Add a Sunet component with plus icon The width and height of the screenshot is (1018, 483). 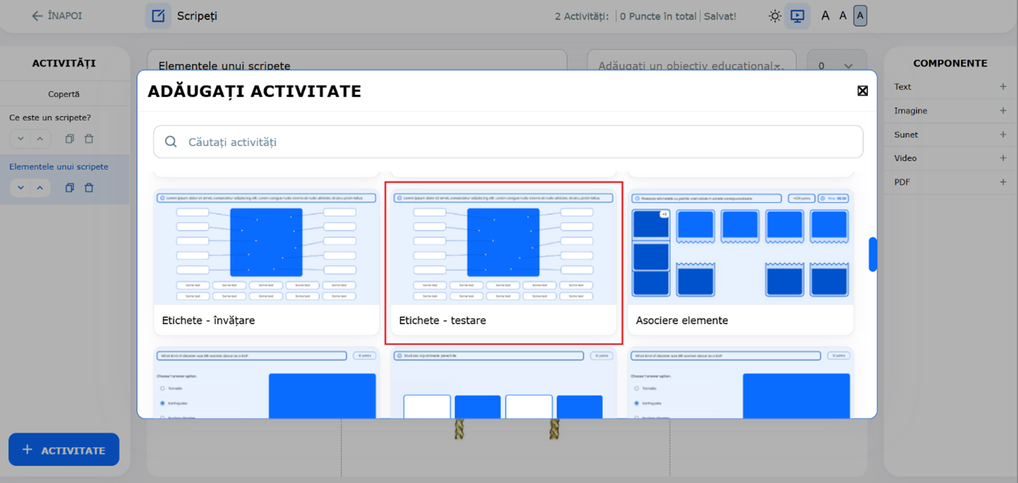tap(1003, 135)
